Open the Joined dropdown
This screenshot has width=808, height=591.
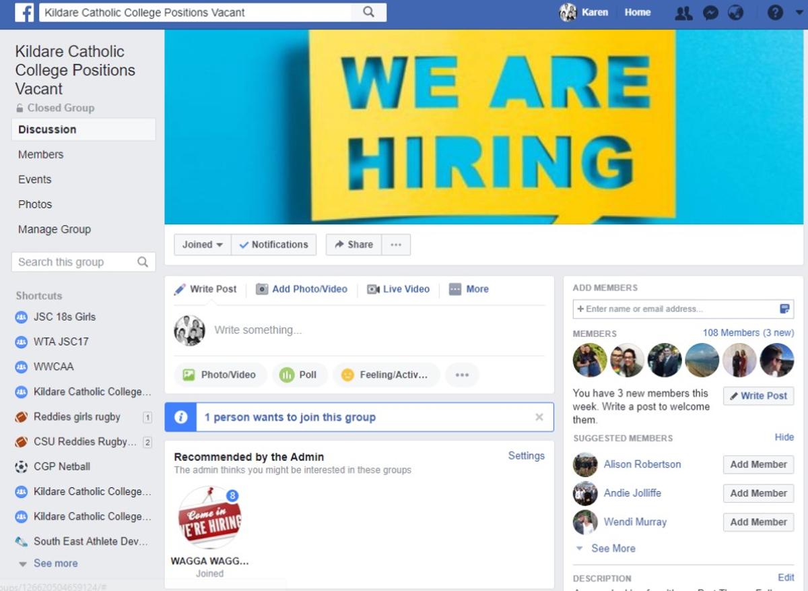pyautogui.click(x=203, y=245)
